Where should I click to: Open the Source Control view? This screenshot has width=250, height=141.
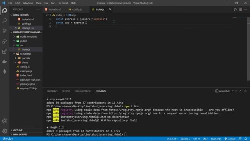click(x=5, y=31)
